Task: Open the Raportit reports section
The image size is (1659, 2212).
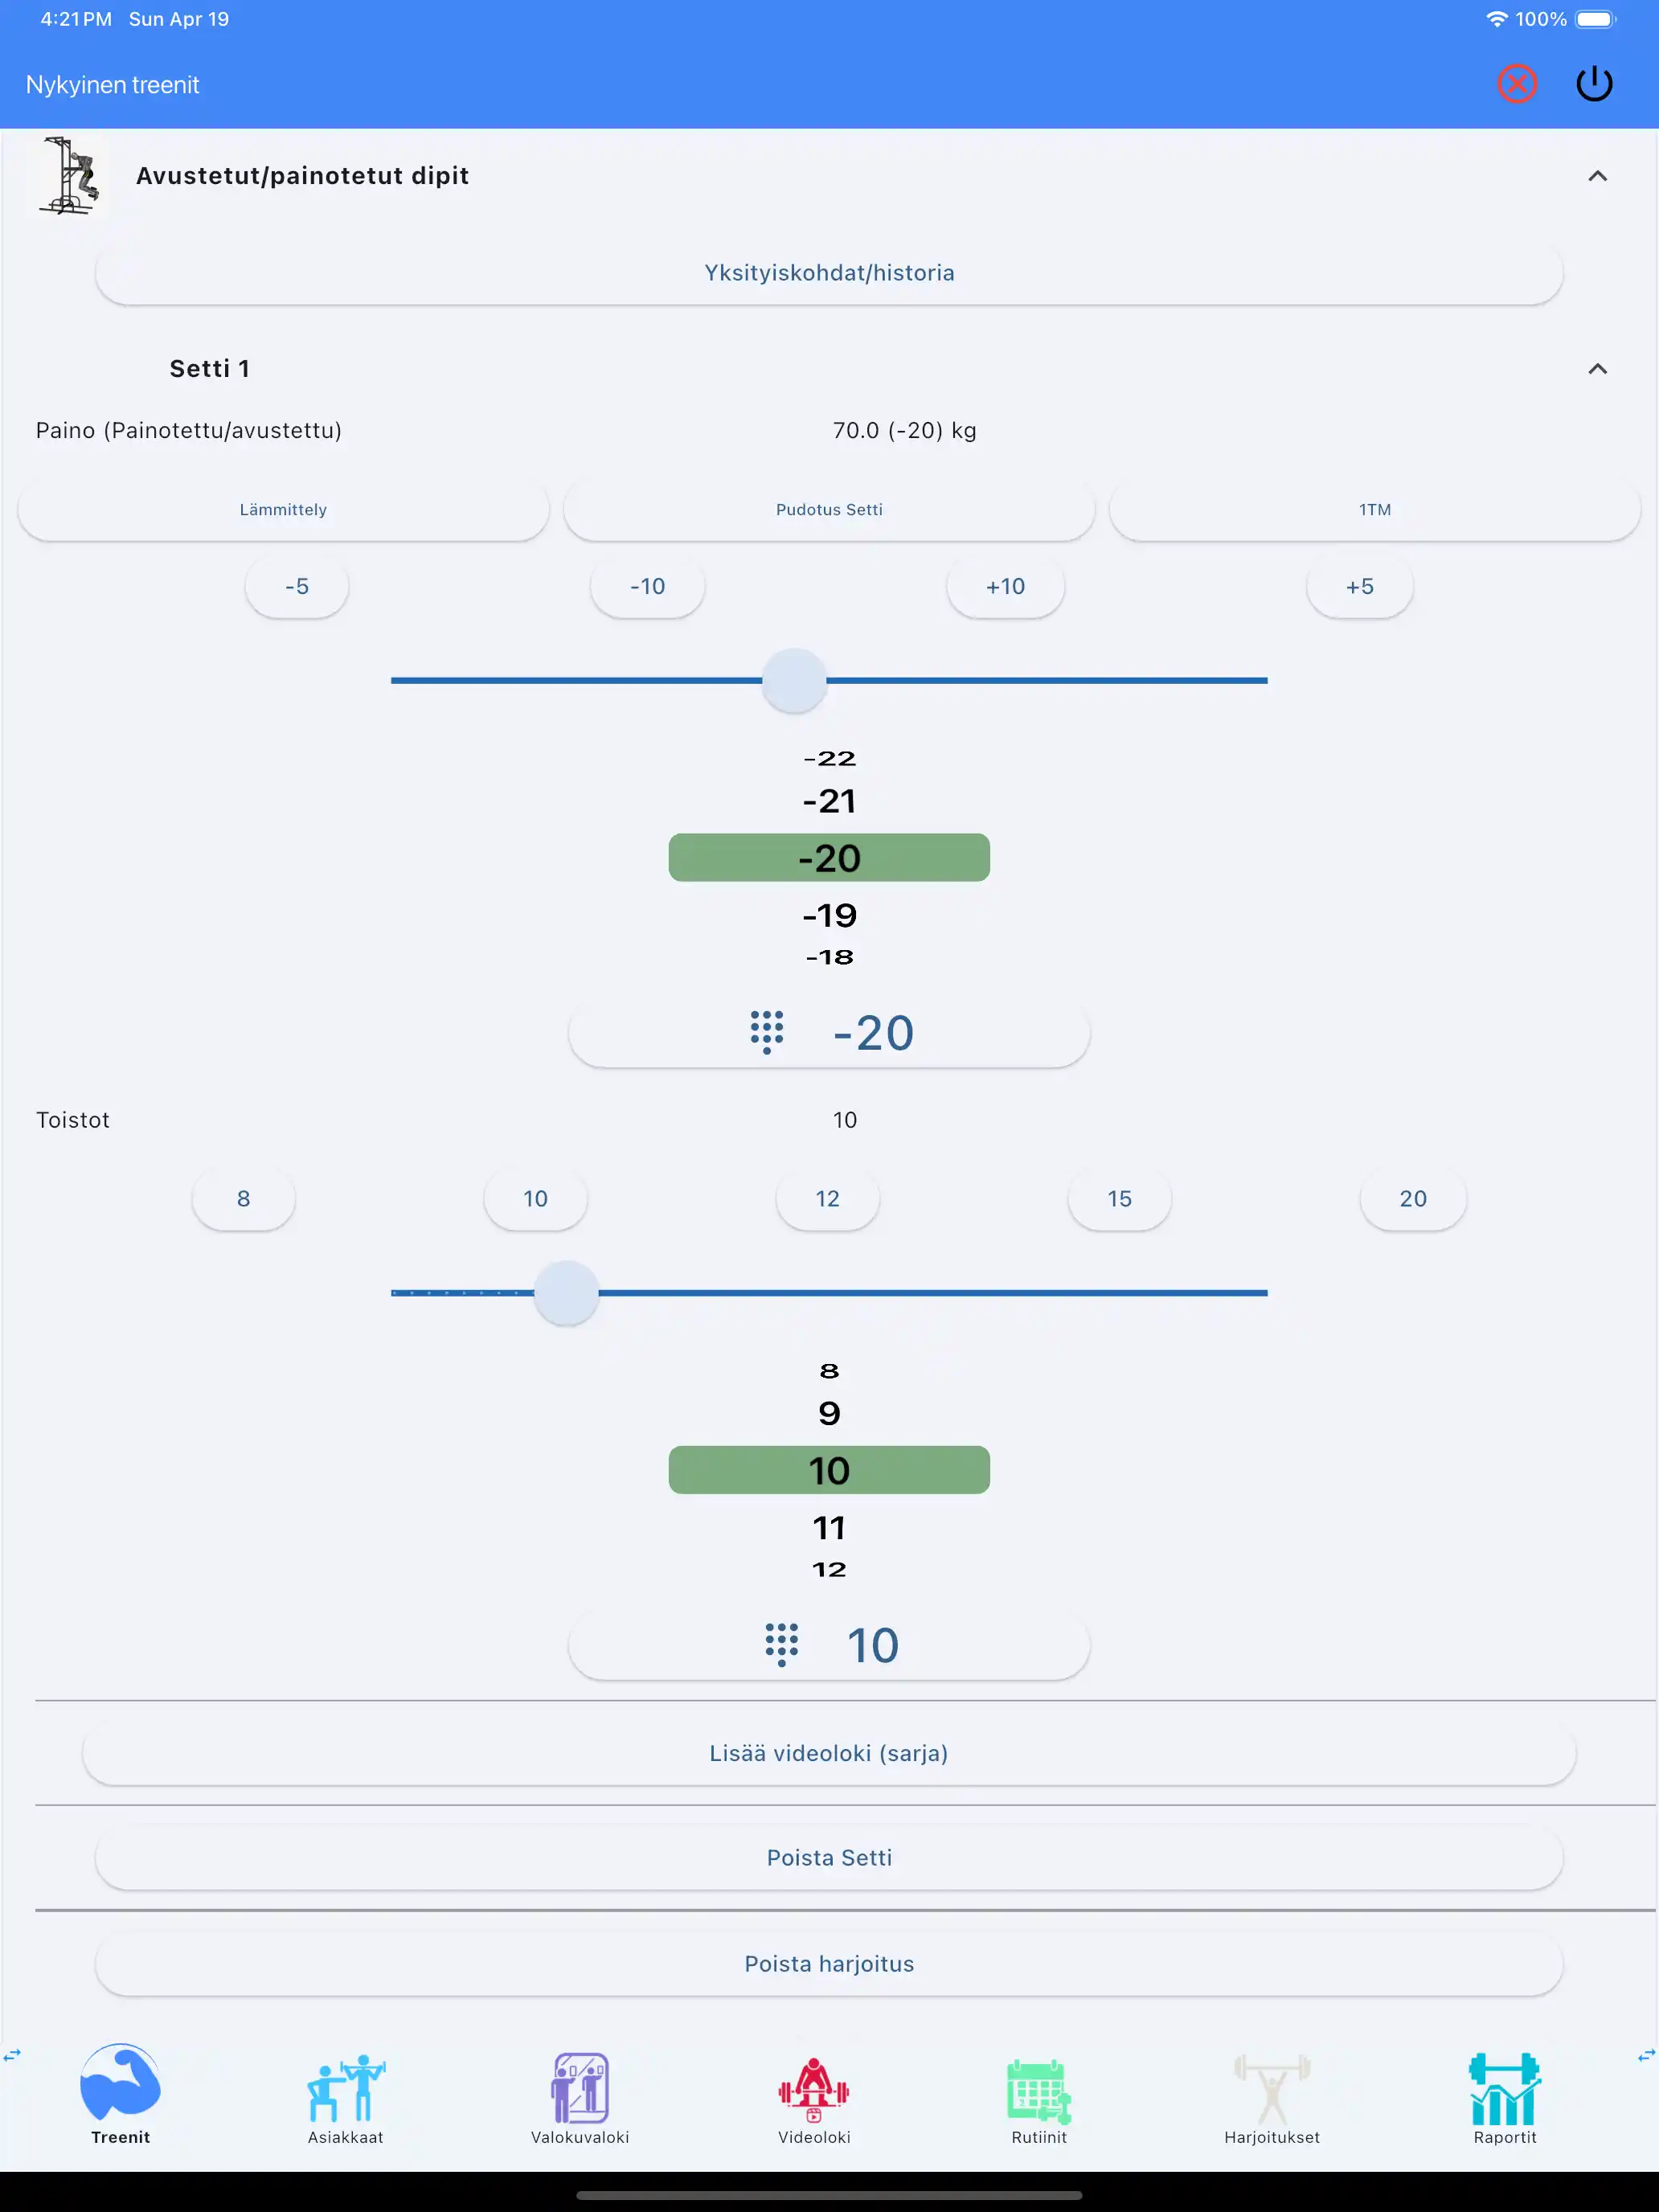Action: 1504,2098
